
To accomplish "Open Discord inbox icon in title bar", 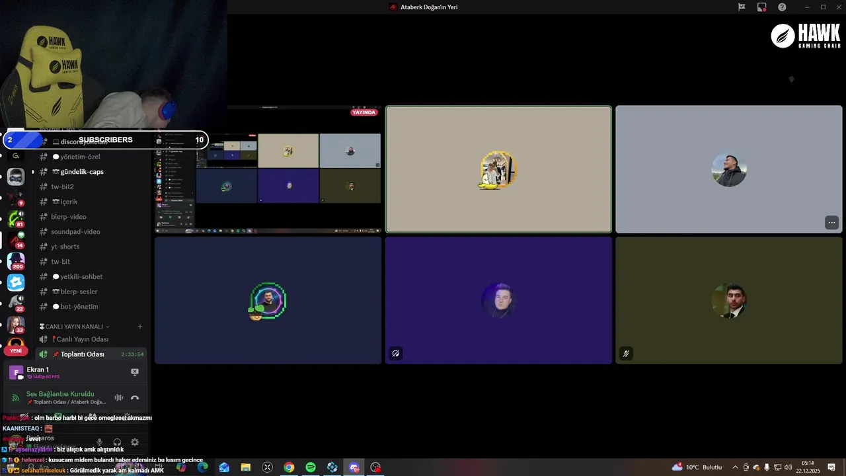I will pyautogui.click(x=742, y=7).
